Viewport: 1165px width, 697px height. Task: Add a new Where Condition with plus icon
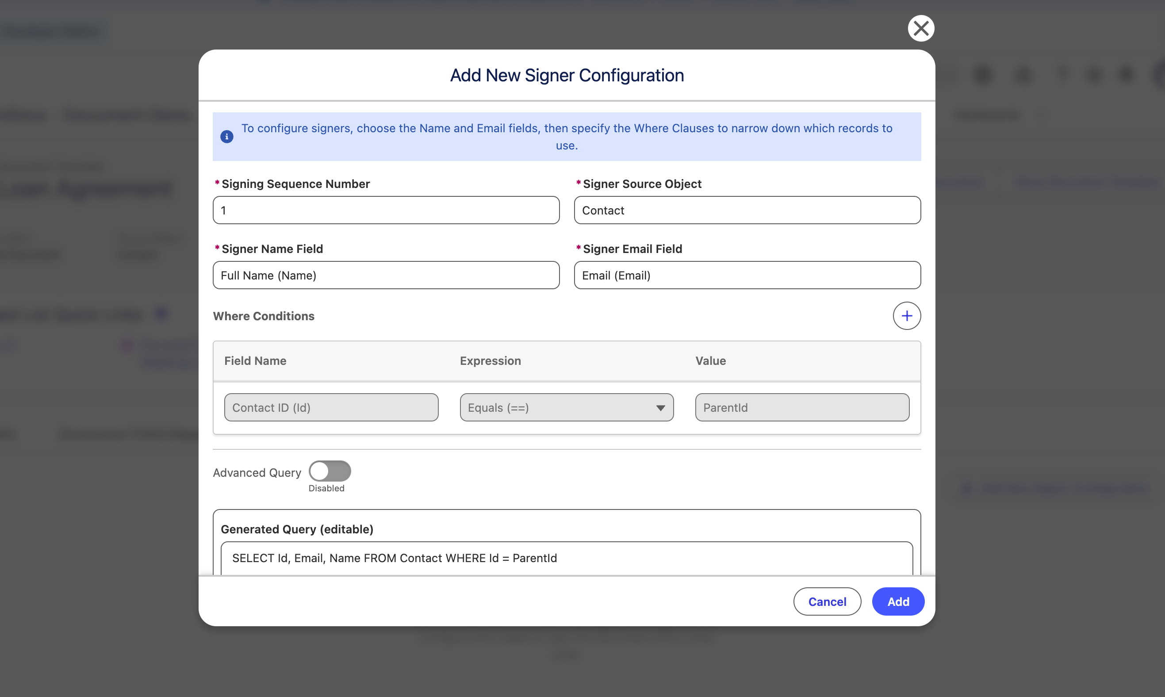(906, 316)
